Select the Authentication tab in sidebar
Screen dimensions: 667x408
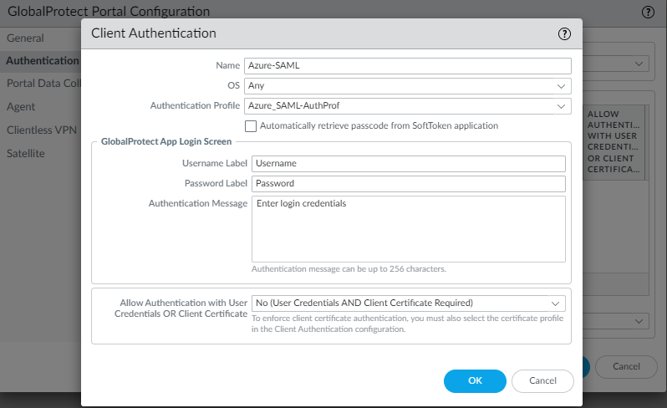(42, 61)
